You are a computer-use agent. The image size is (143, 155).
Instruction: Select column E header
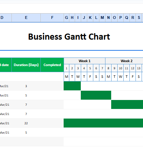click(26, 18)
